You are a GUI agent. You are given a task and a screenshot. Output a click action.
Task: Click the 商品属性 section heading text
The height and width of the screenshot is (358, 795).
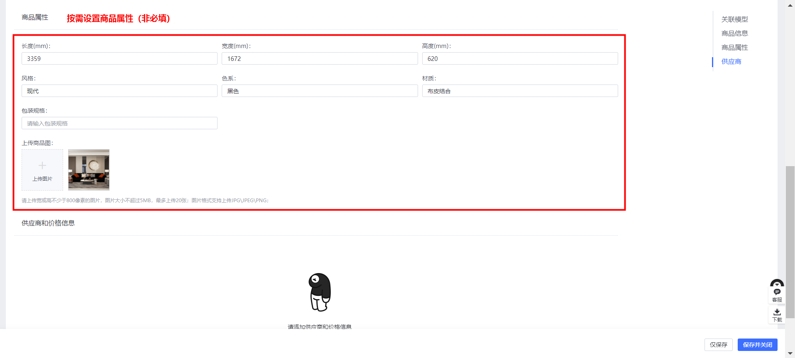point(35,17)
